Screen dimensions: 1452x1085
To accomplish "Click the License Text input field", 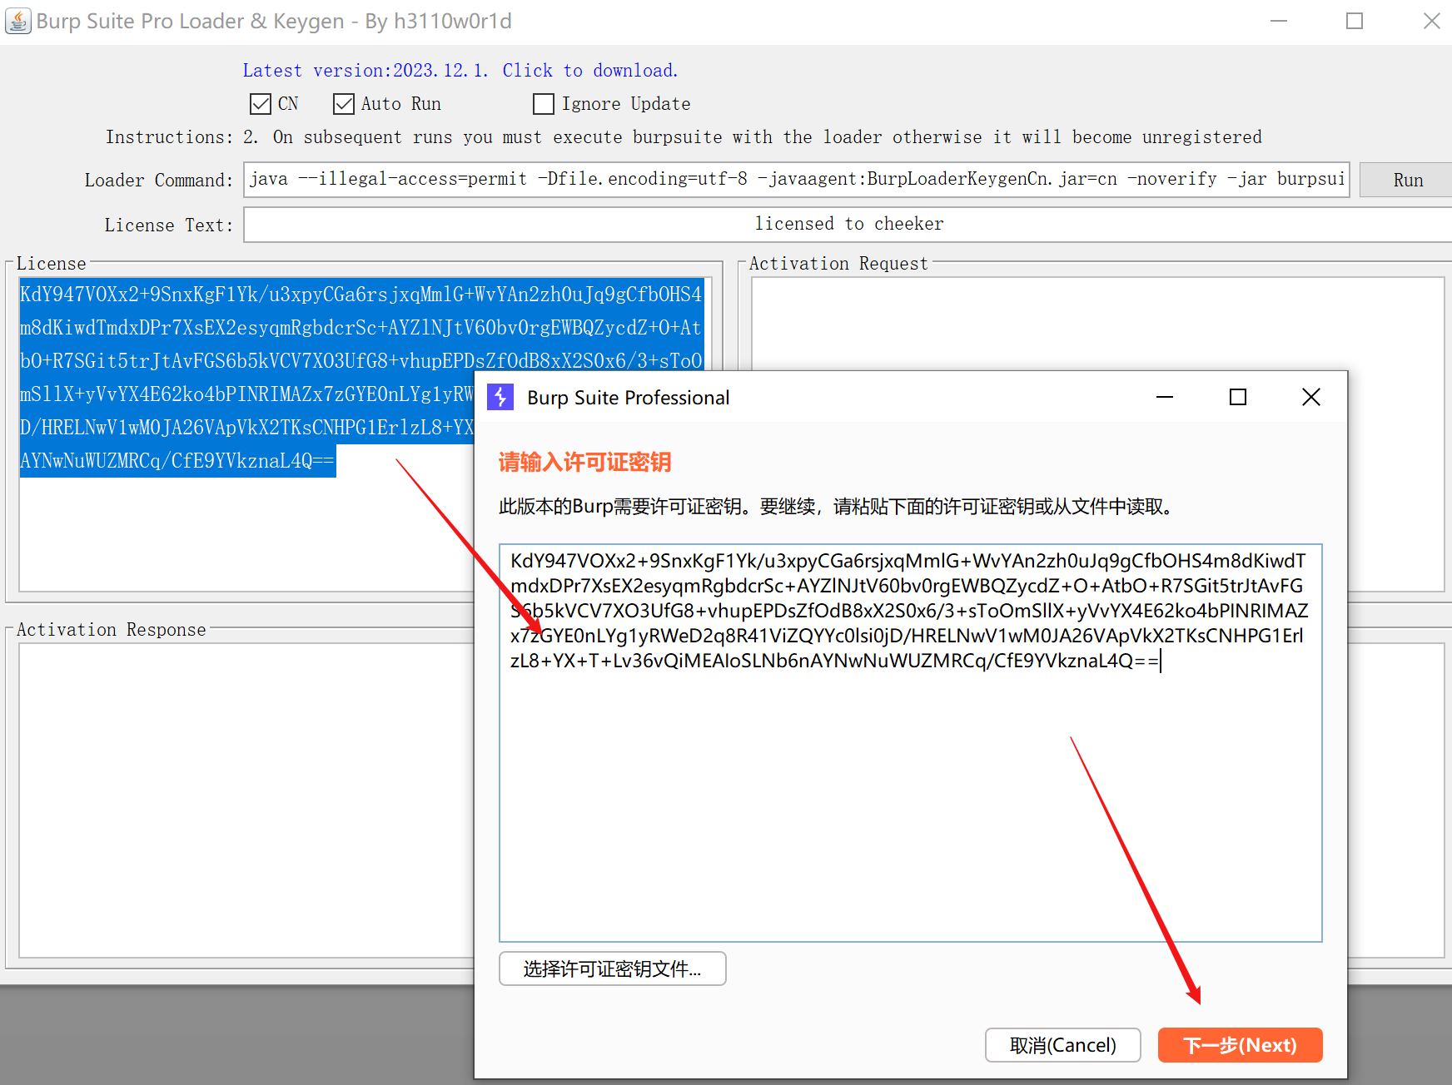I will click(x=848, y=224).
